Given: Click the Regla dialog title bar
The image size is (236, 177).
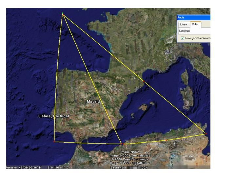Looking at the screenshot, I should [193, 18].
